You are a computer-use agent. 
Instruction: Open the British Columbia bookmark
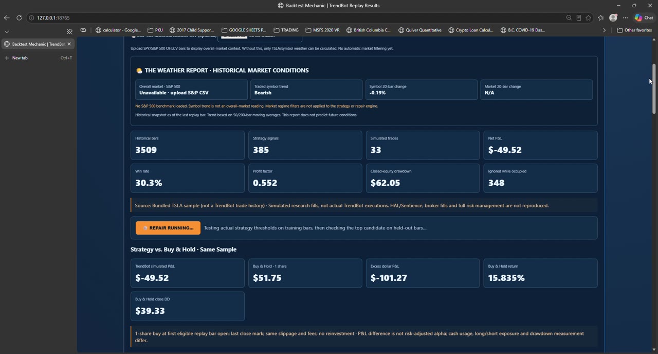369,30
